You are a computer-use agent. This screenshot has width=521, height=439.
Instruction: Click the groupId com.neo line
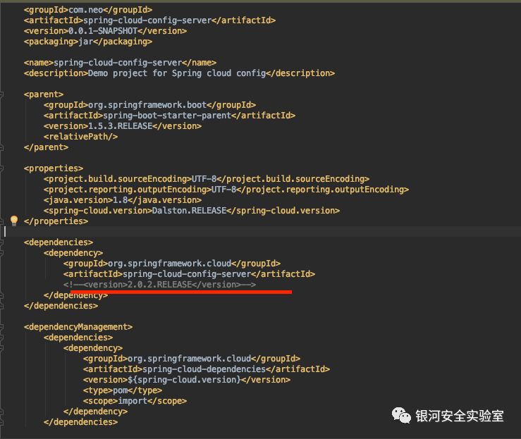pos(88,10)
